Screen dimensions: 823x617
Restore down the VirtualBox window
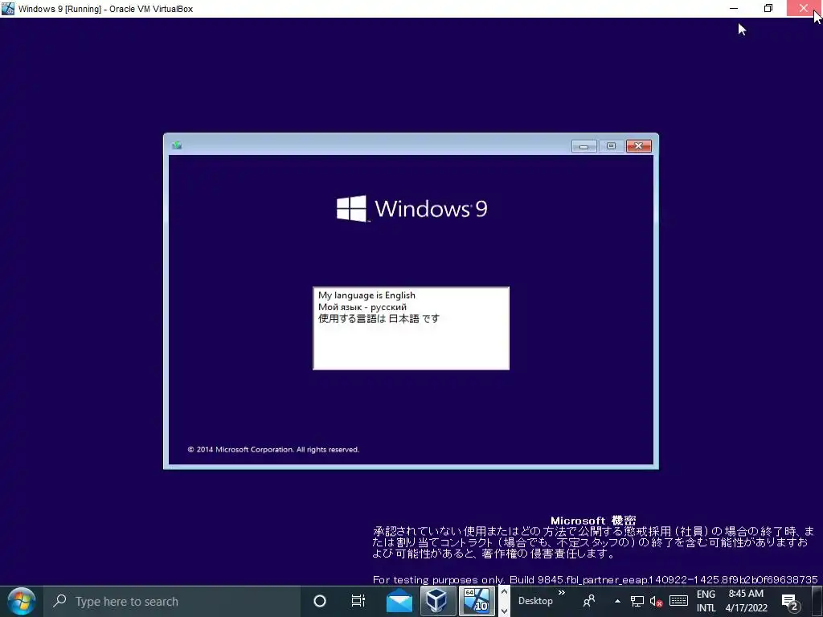pyautogui.click(x=768, y=8)
